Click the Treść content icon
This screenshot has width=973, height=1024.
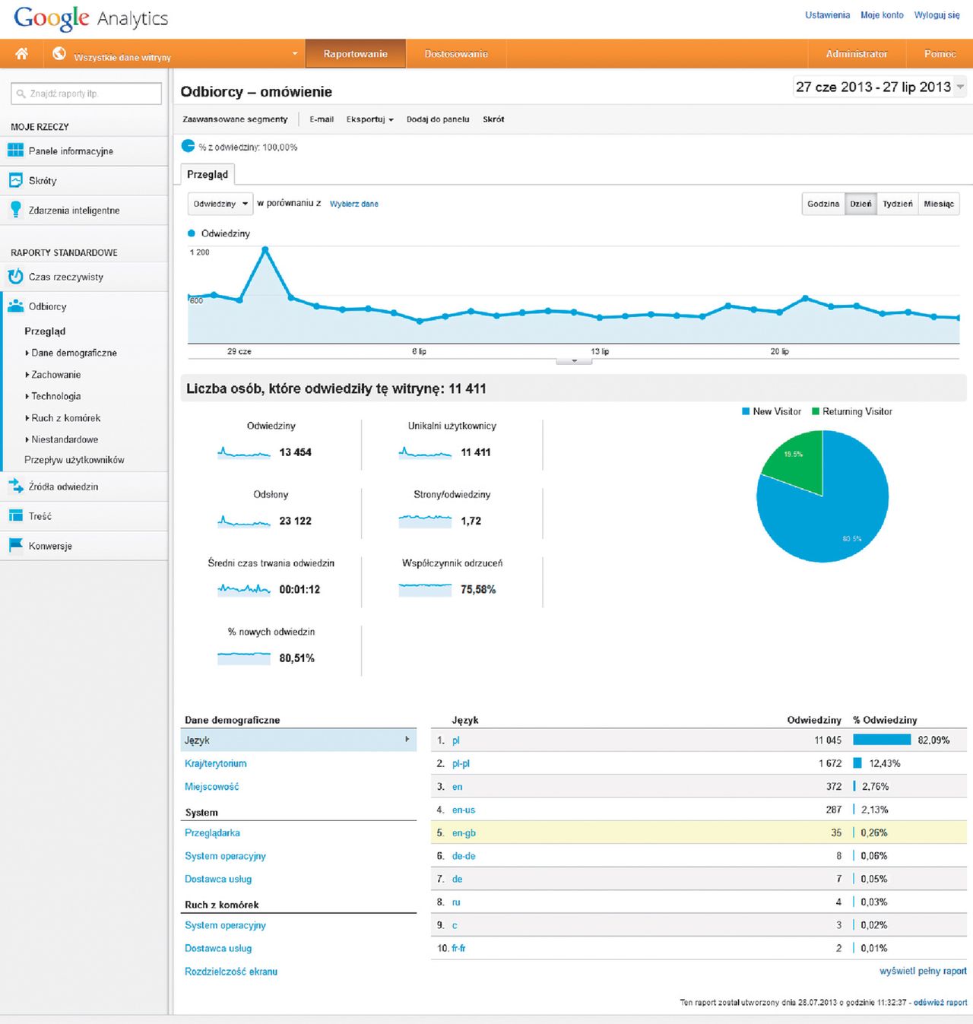pos(15,516)
